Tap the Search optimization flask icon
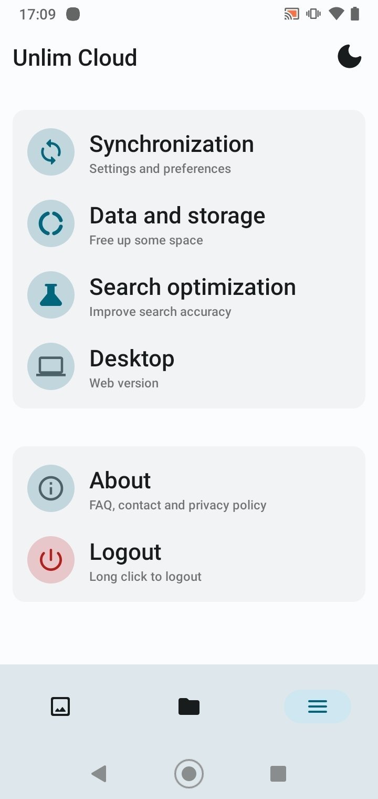 tap(51, 295)
